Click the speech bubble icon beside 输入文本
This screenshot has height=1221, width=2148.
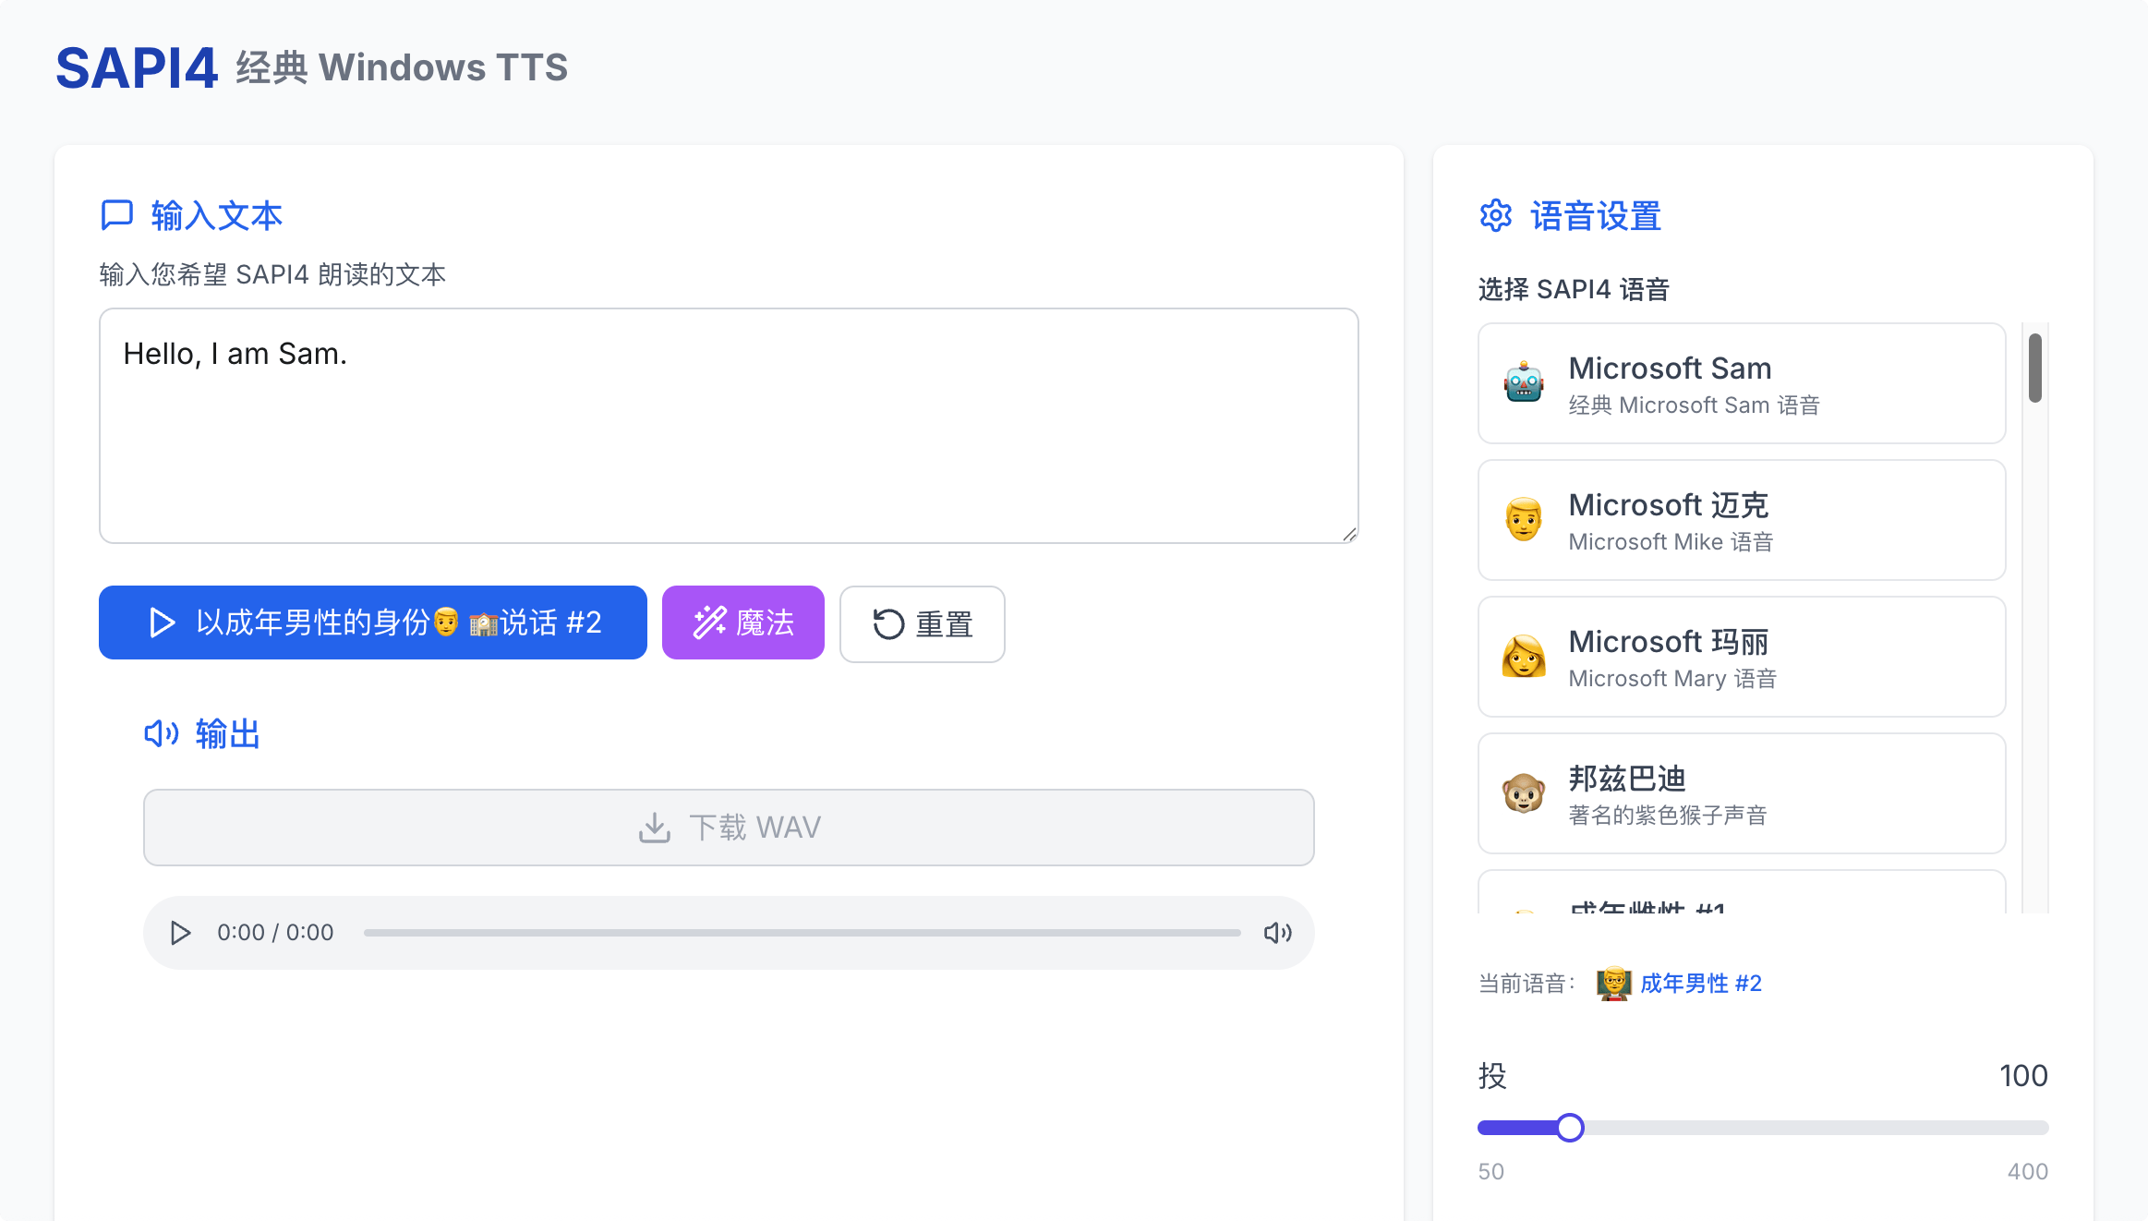[x=116, y=215]
